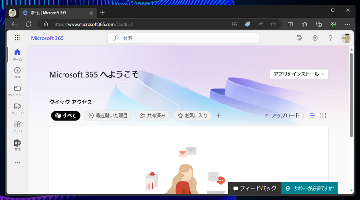Click the Microsoft 365 title link
360x200 pixels.
(47, 38)
